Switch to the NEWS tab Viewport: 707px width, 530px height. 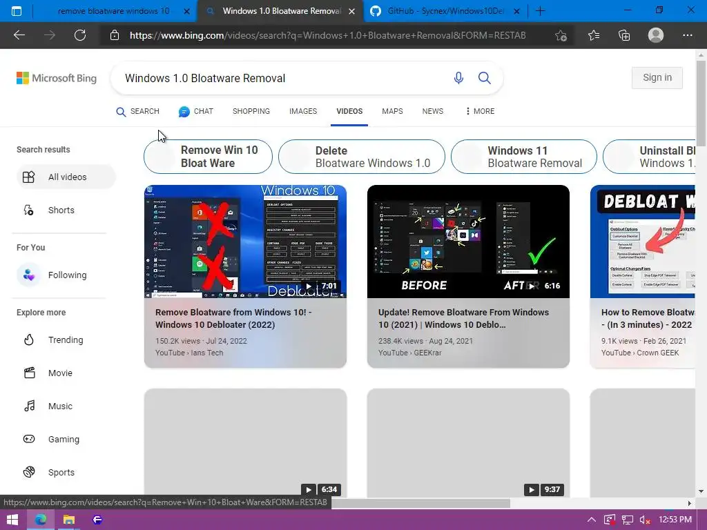coord(432,111)
